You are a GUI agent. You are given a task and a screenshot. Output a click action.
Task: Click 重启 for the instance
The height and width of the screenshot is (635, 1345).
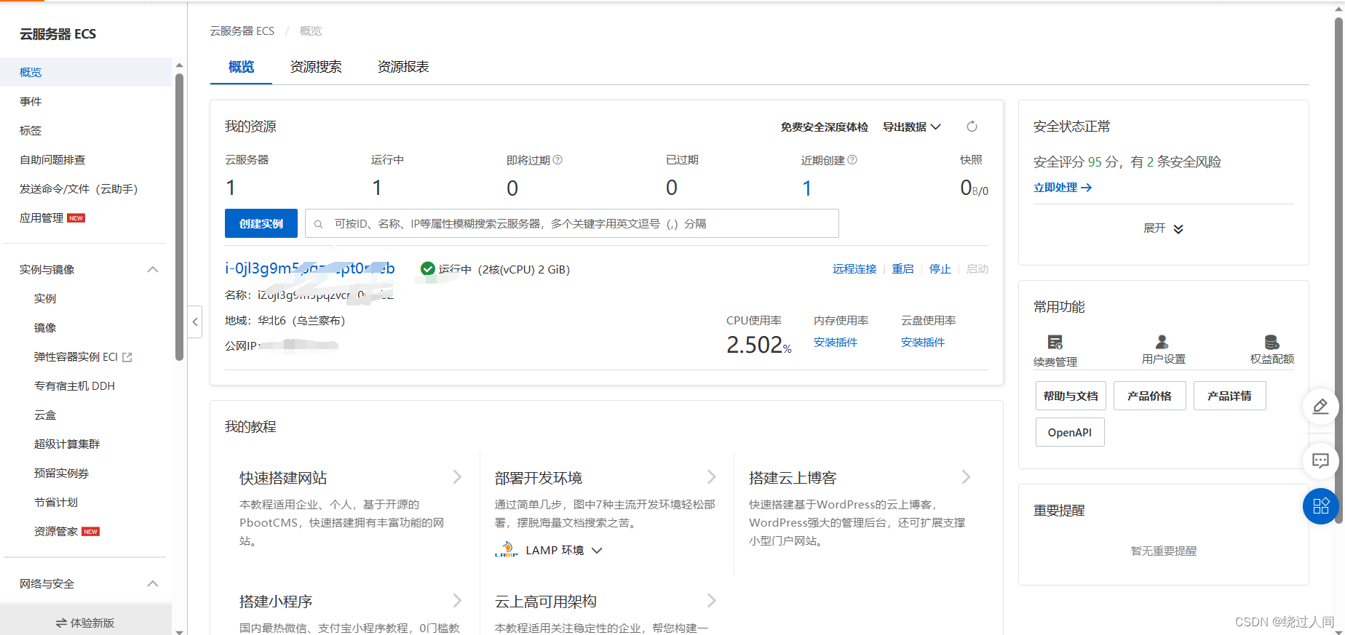tap(902, 269)
